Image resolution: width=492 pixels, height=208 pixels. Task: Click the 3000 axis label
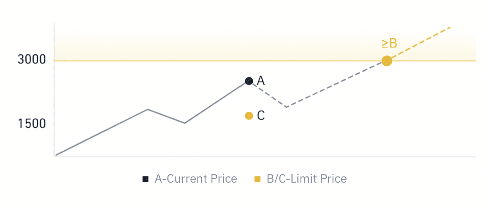click(32, 61)
